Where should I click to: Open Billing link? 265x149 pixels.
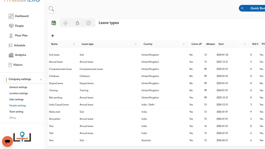[x=13, y=118]
